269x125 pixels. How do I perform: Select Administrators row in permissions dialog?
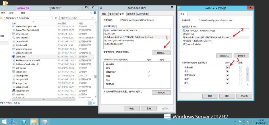[216, 37]
